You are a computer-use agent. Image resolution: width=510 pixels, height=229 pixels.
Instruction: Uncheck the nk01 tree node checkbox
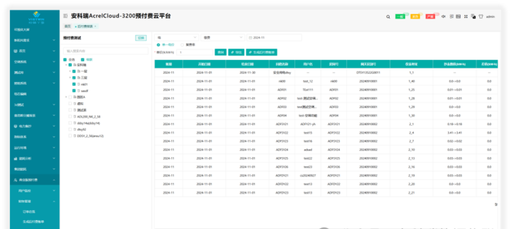(x=74, y=84)
